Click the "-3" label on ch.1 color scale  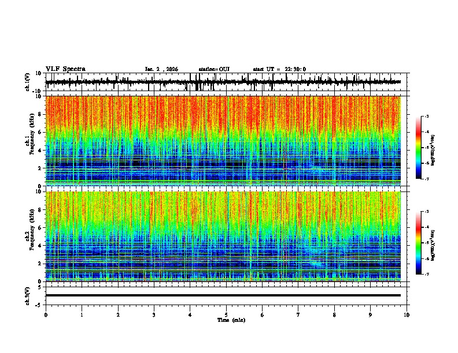click(426, 116)
